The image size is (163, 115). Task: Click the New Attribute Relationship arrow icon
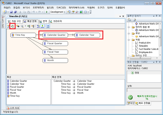[x=18, y=26]
